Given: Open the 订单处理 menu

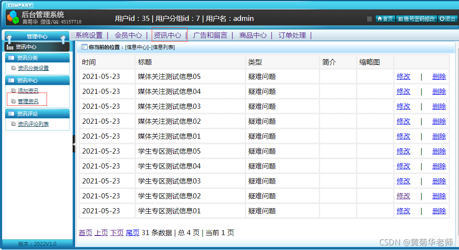Looking at the screenshot, I should 292,36.
